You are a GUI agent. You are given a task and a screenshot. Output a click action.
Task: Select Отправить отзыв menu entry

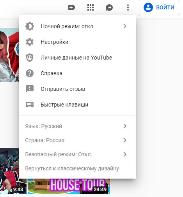77,89
